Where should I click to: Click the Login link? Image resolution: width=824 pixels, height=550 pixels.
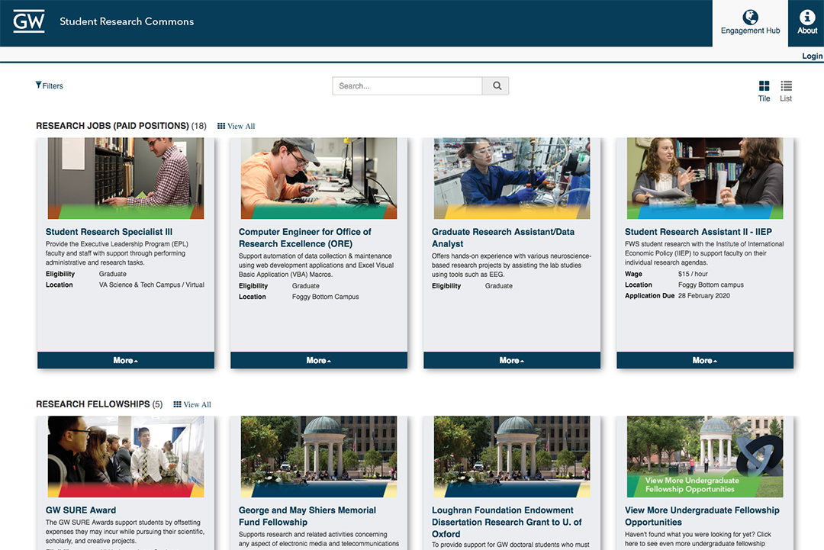[x=812, y=56]
